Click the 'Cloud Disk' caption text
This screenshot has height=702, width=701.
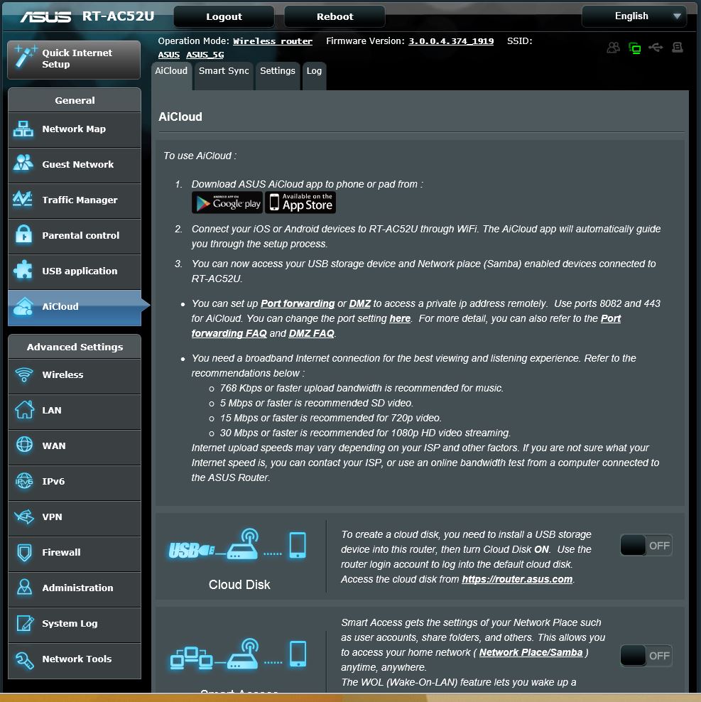pos(239,585)
